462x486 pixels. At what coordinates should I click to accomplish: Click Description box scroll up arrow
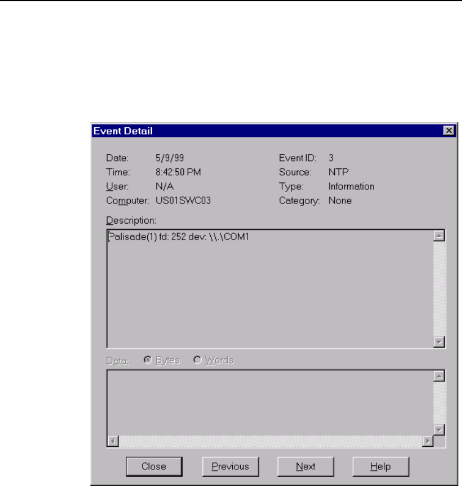pos(439,236)
